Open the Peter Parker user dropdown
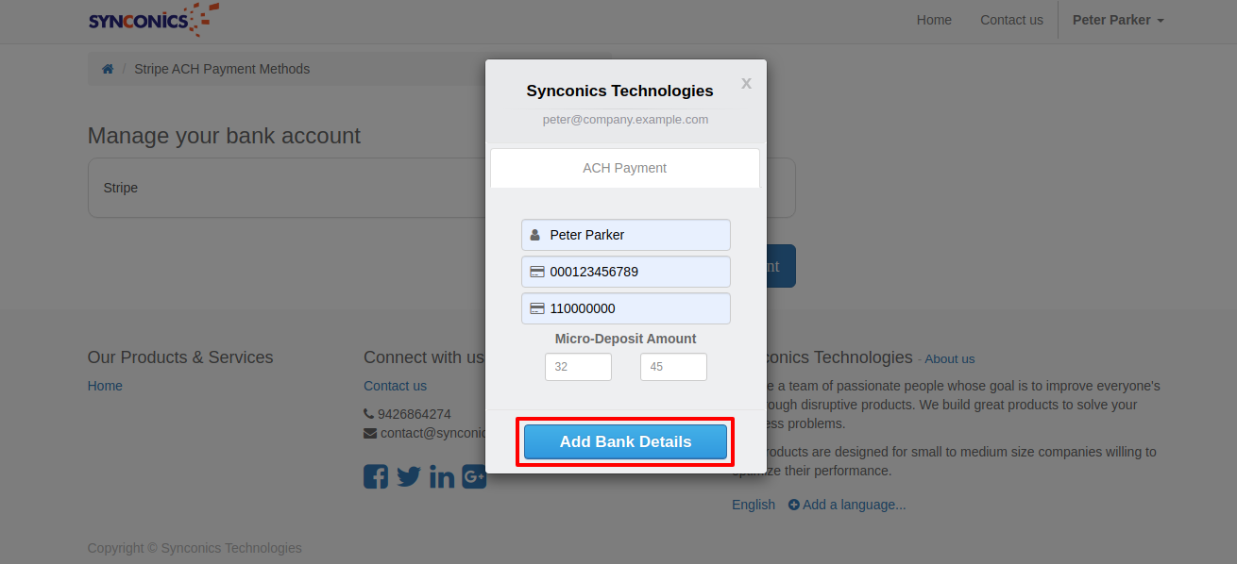Image resolution: width=1237 pixels, height=564 pixels. [x=1117, y=20]
